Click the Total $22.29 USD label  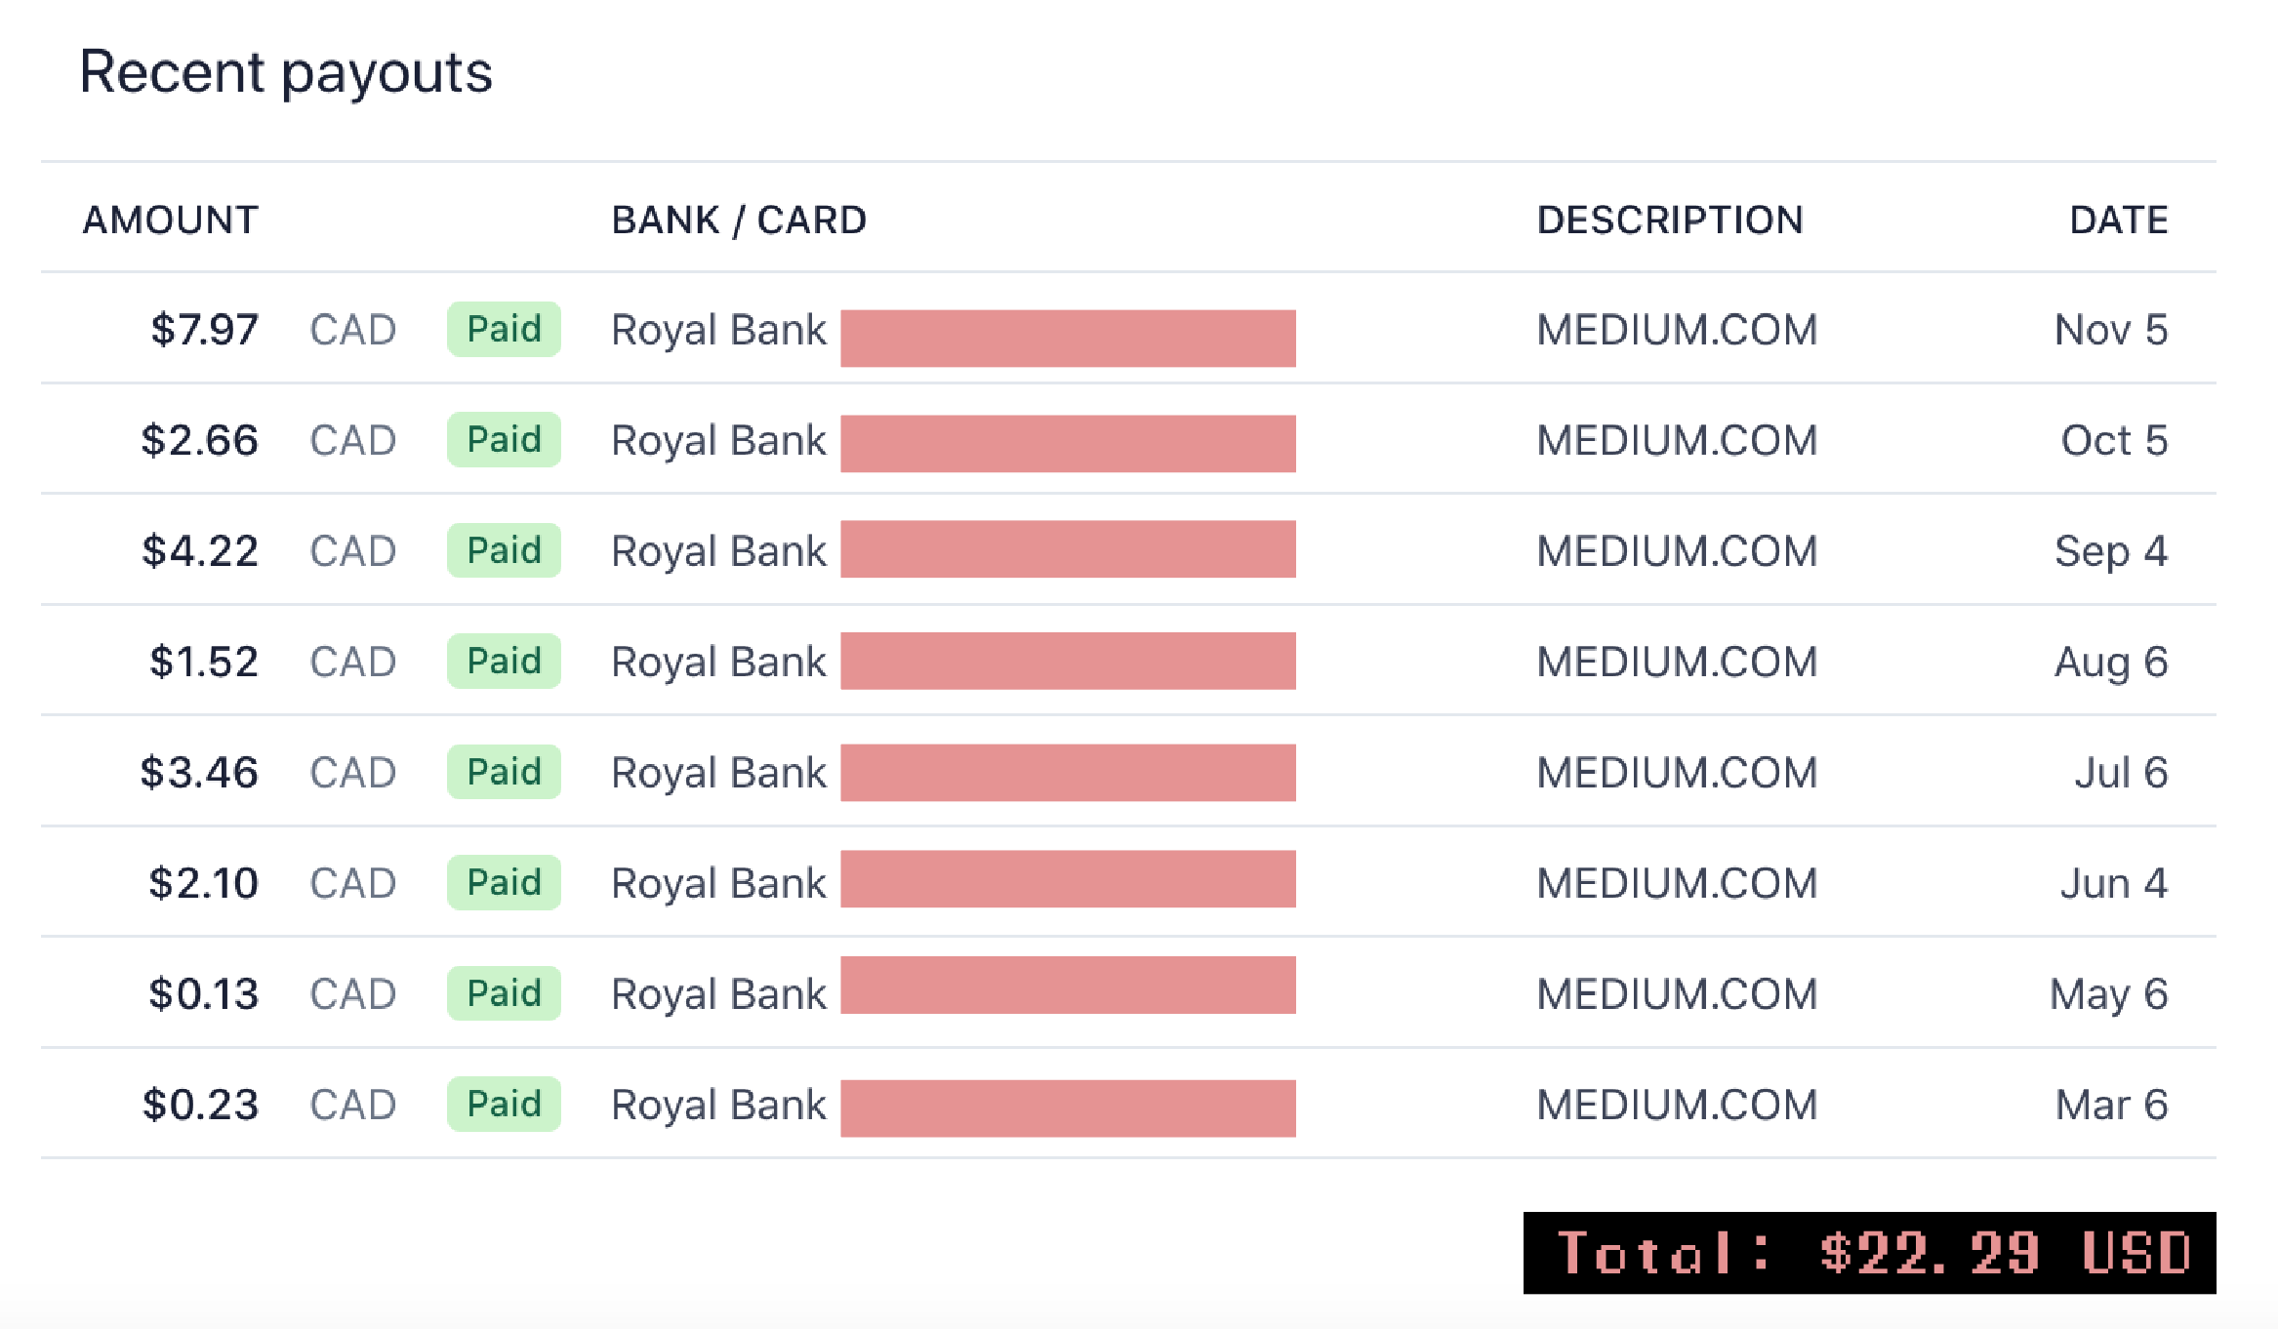coord(1869,1254)
